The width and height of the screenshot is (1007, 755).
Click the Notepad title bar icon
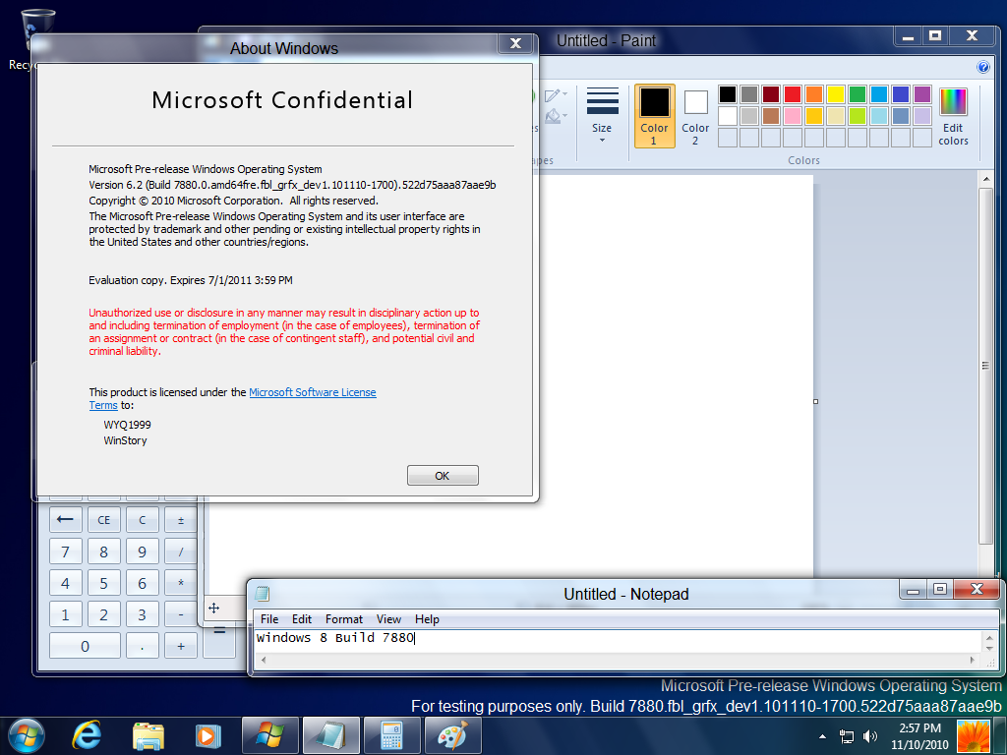coord(262,593)
